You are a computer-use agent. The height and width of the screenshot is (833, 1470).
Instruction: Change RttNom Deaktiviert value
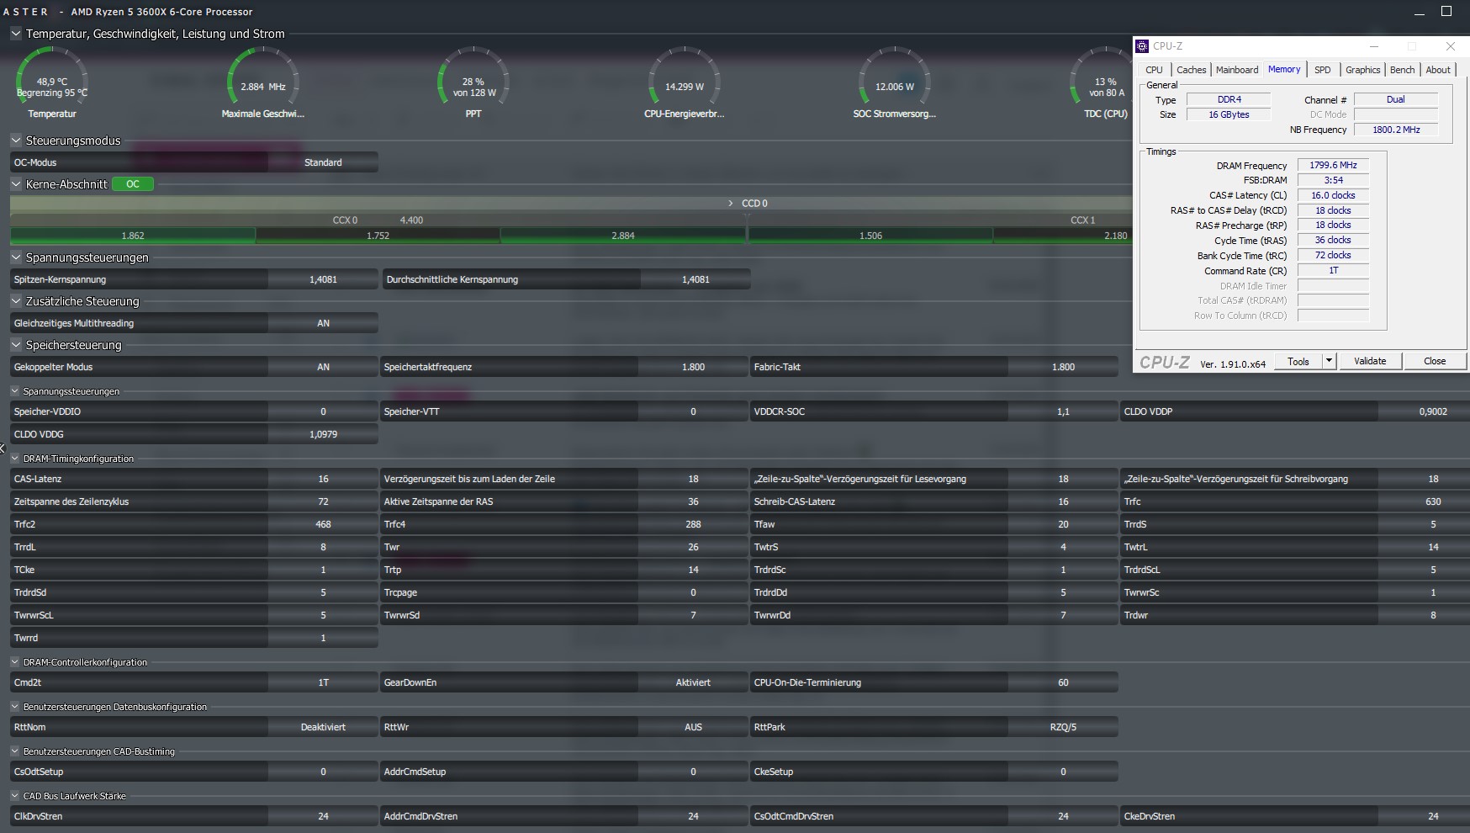tap(323, 727)
